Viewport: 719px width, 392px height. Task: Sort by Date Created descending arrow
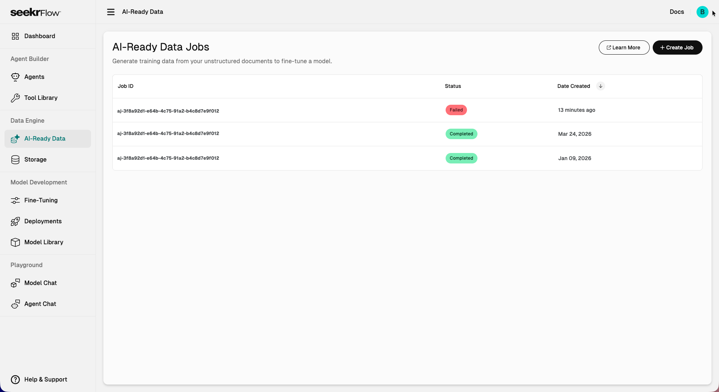[x=600, y=86]
